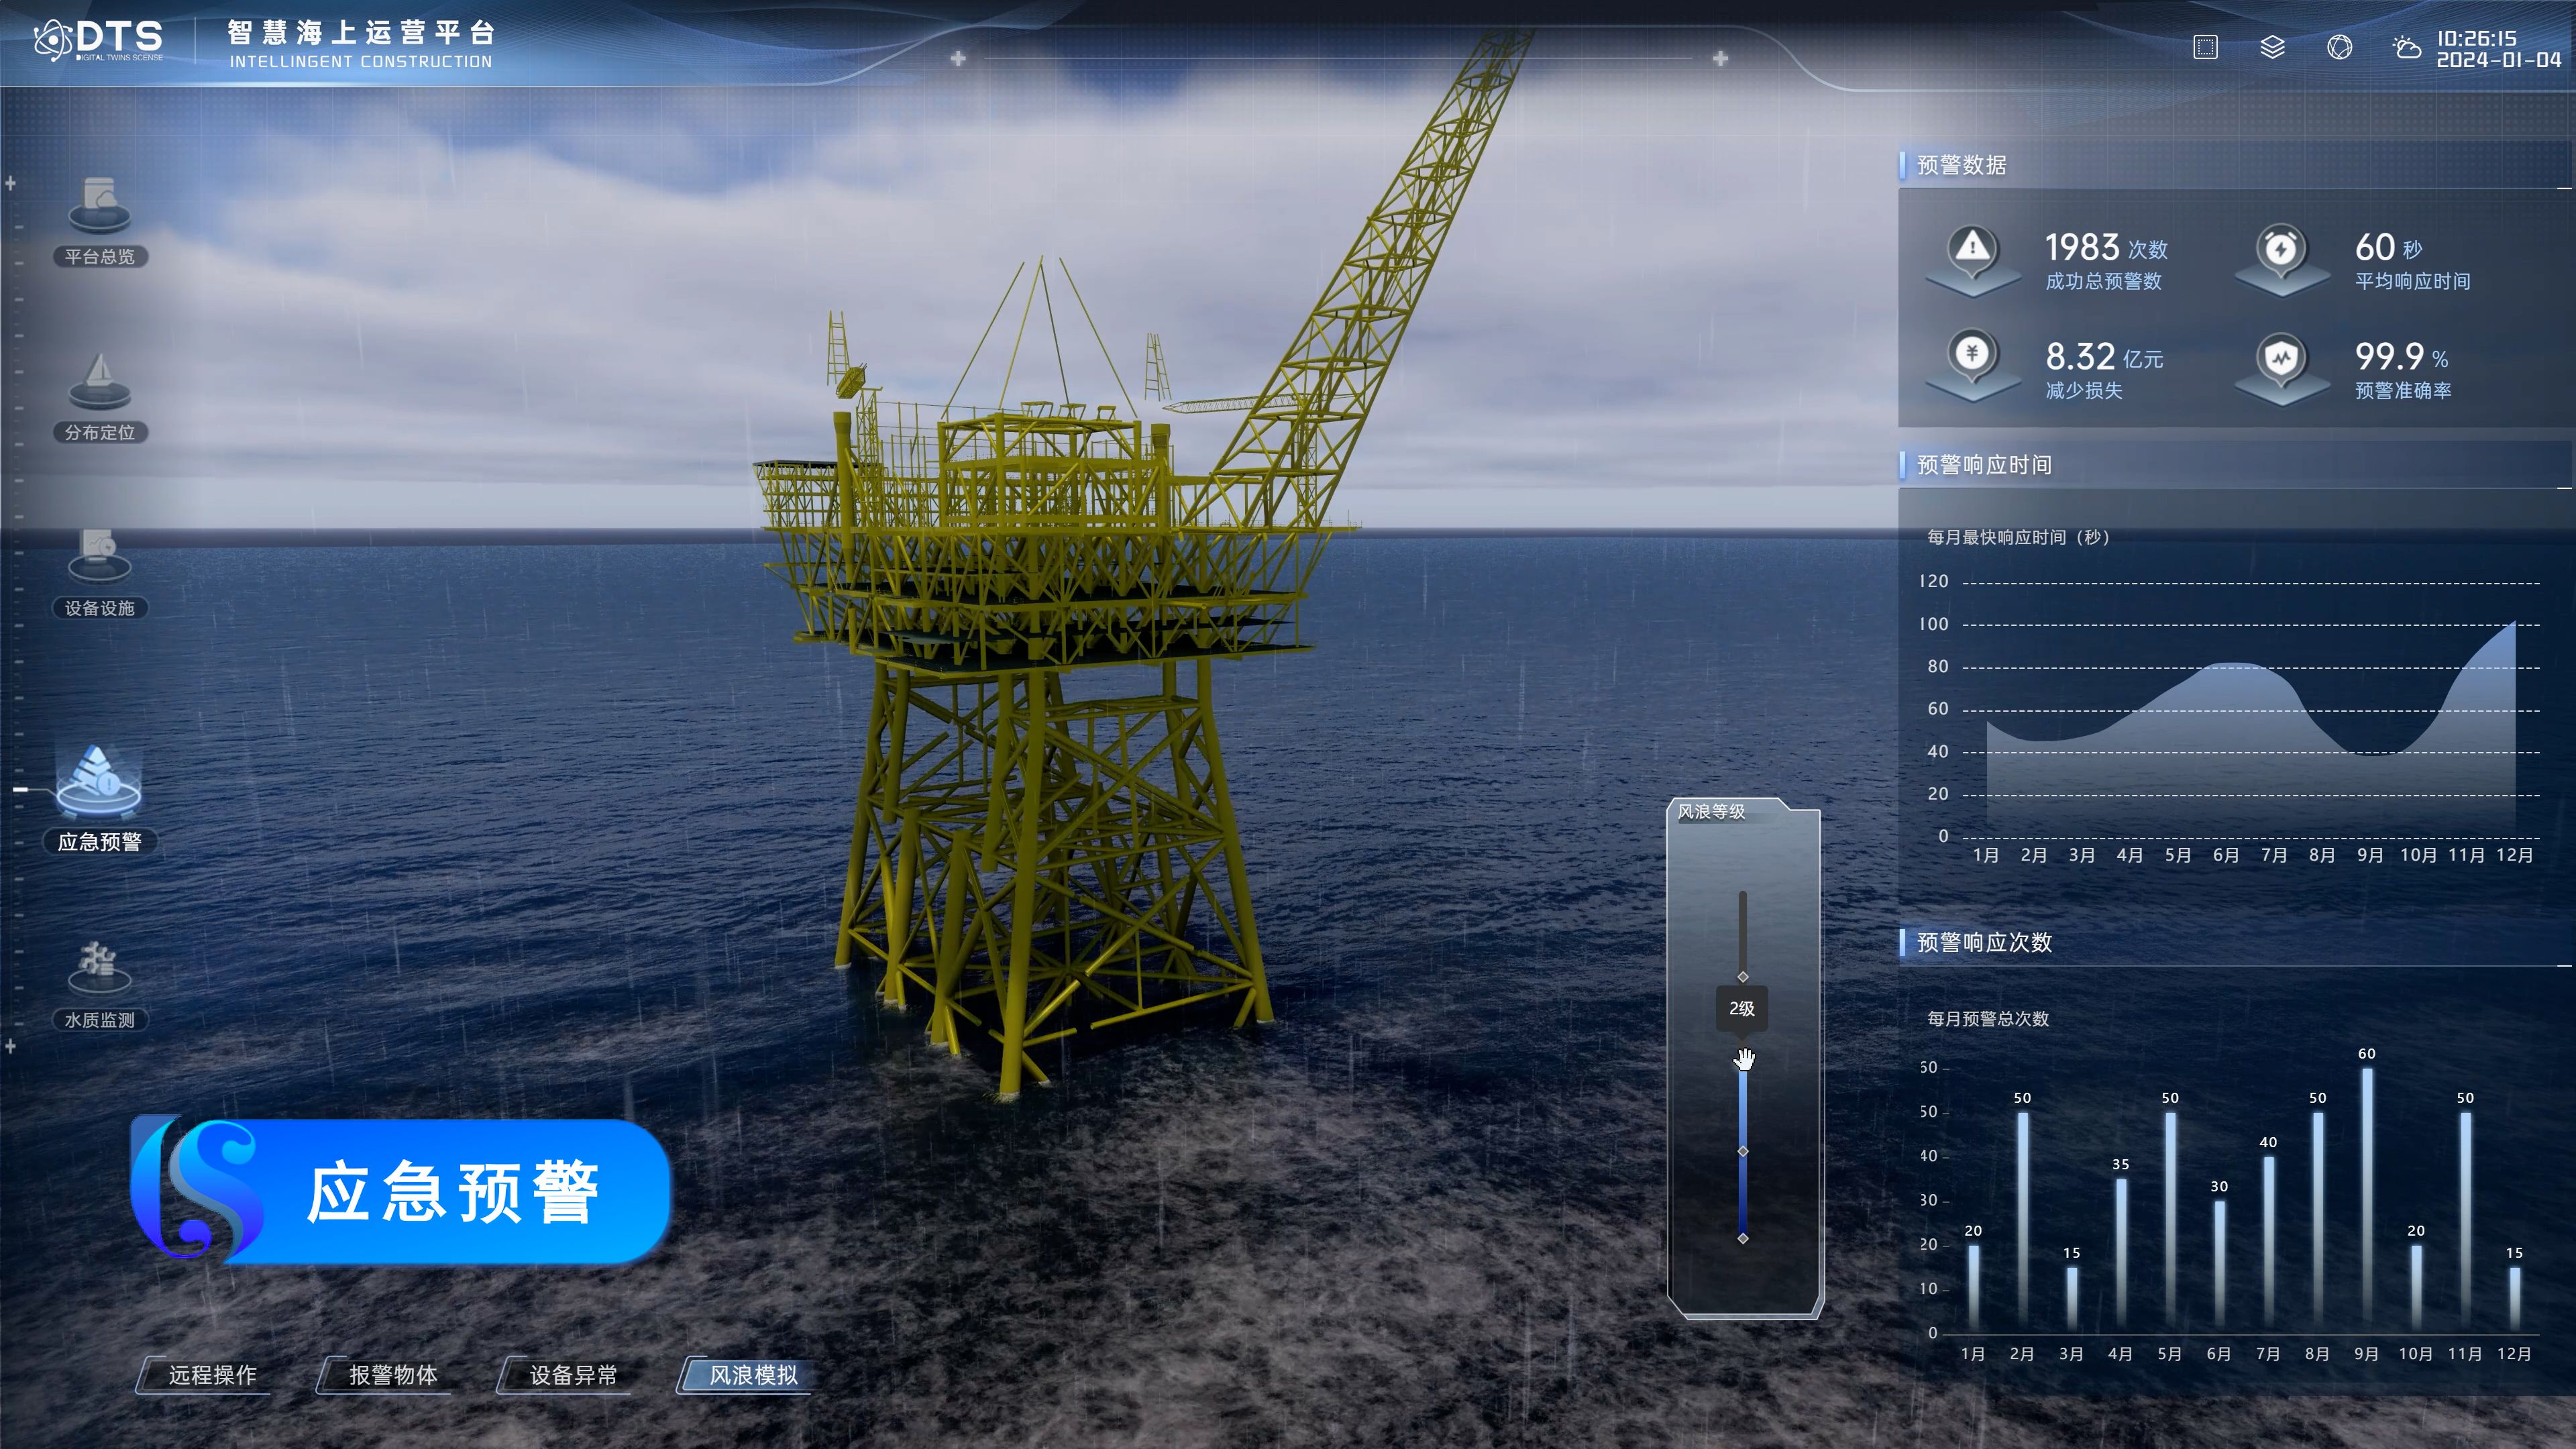Click the 水质监测 label button
The height and width of the screenshot is (1449, 2576).
99,1020
